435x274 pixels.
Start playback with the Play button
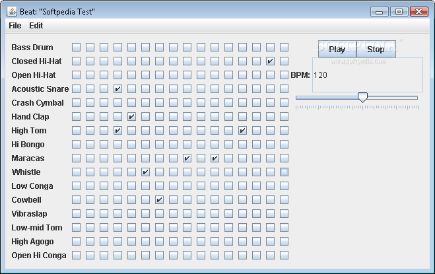[337, 49]
